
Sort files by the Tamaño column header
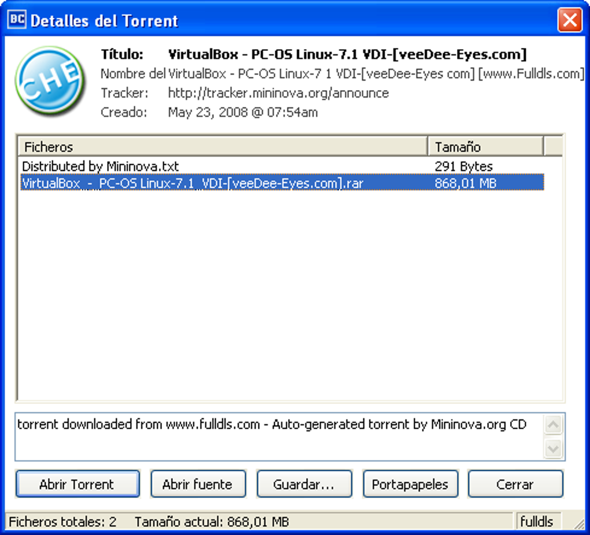(485, 147)
